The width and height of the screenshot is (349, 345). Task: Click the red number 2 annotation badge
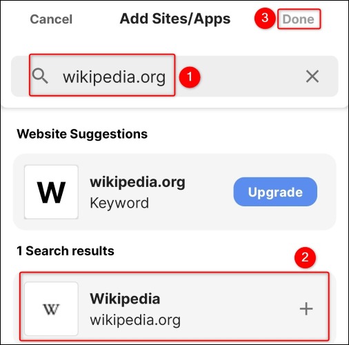(305, 257)
